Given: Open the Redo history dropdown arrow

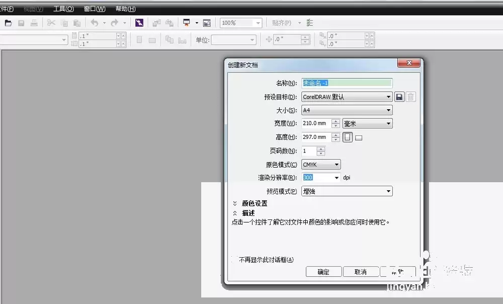Looking at the screenshot, I should (x=125, y=23).
